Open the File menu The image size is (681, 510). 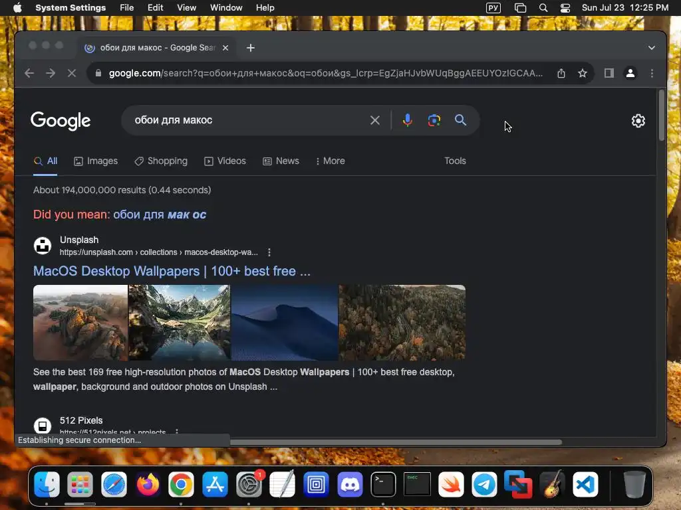click(x=127, y=8)
